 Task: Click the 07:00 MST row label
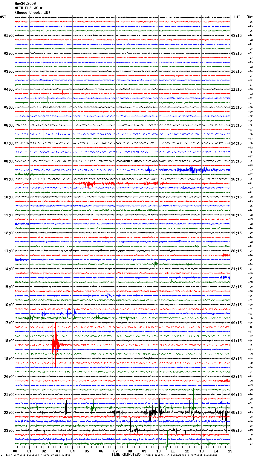pos(9,143)
